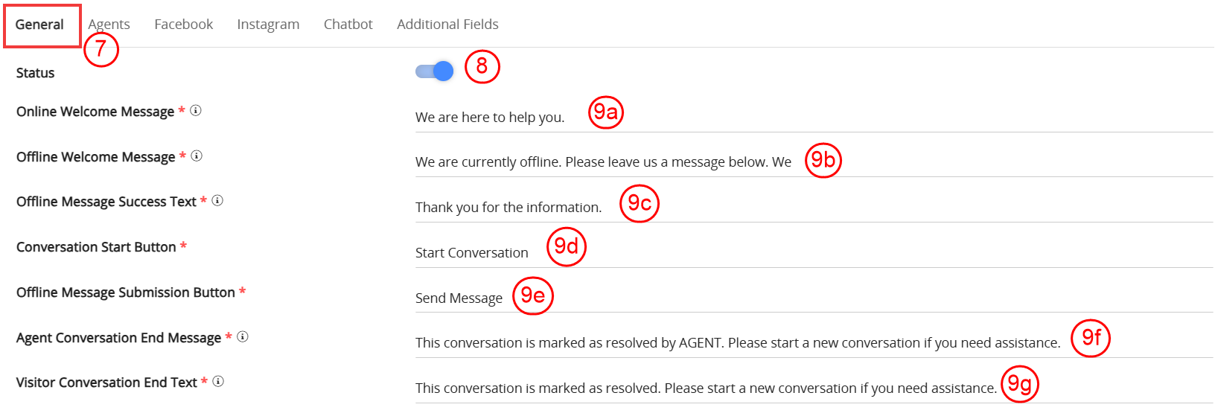This screenshot has height=416, width=1215.
Task: Toggle the Status switch
Action: coord(435,71)
